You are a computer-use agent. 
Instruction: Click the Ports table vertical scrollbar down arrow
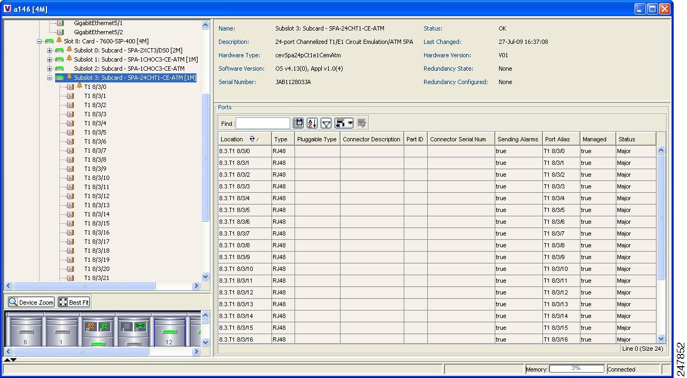pos(661,338)
